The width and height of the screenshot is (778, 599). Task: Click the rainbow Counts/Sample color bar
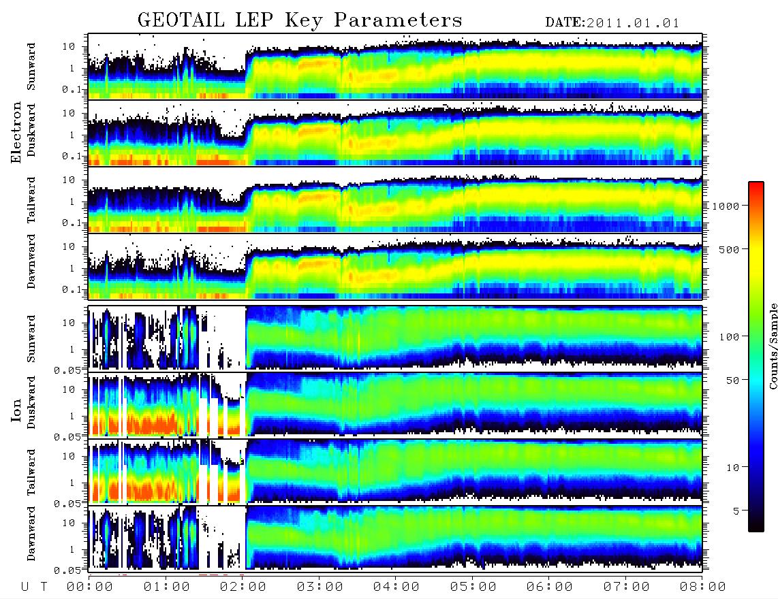[756, 357]
